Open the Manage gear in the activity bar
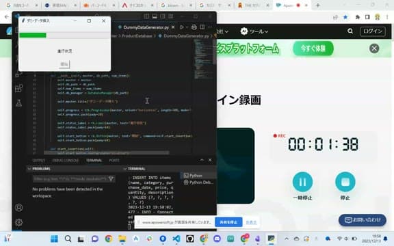 (x=19, y=222)
